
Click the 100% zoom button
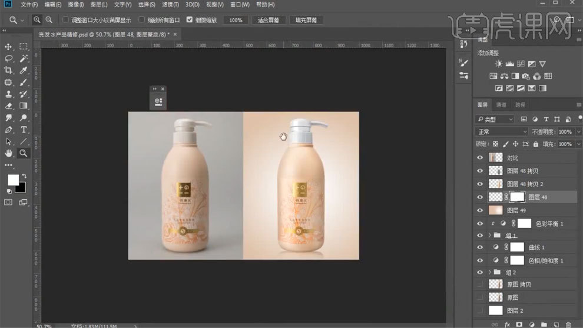236,20
